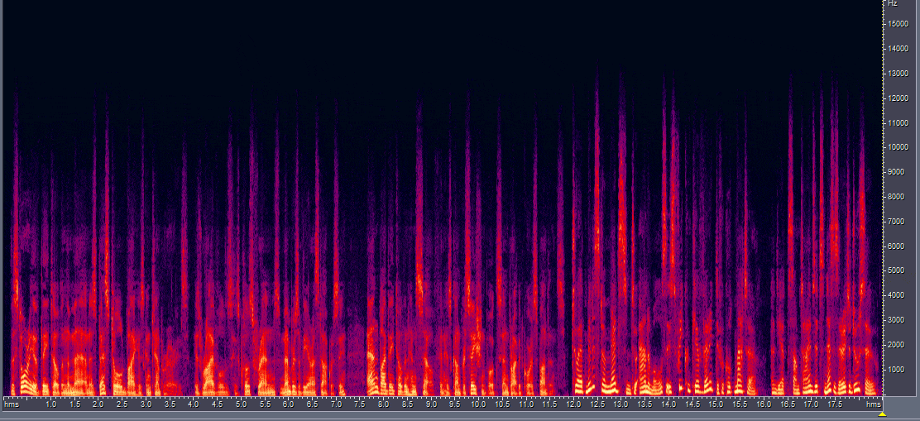
Task: Click the 15.5 mark on time ruler
Action: pyautogui.click(x=740, y=404)
